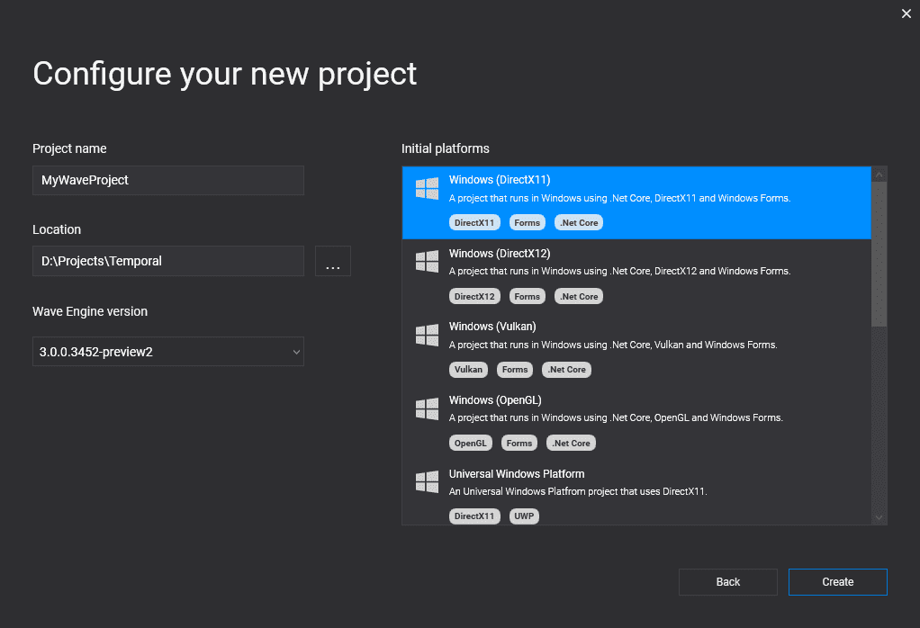The height and width of the screenshot is (628, 920).
Task: Click Forms tag in Windows (DirectX12) row
Action: (x=527, y=296)
